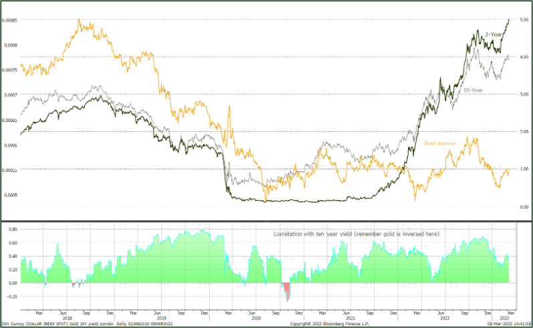533x328 pixels.
Task: Select the Gold inverse series label
Action: point(440,143)
